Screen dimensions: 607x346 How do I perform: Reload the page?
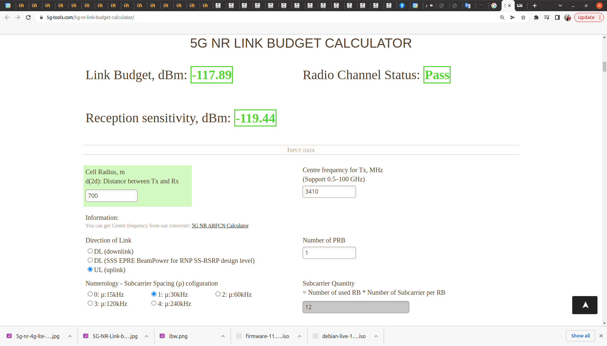28,17
